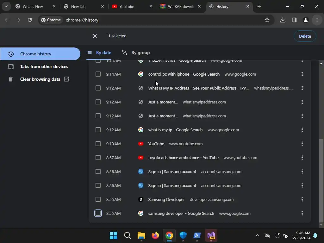Open taskbar Search icon
The height and width of the screenshot is (243, 324).
pyautogui.click(x=127, y=235)
